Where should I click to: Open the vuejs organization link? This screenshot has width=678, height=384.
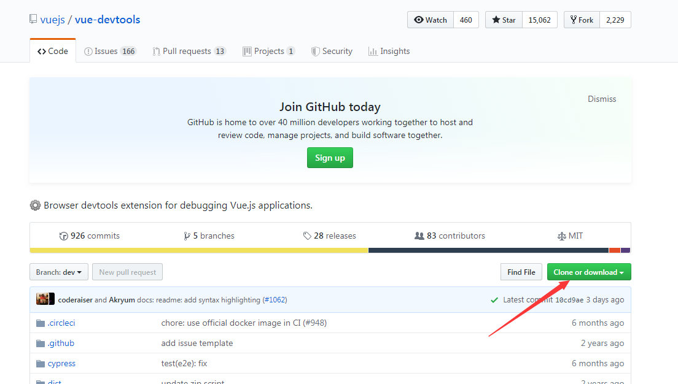[52, 20]
